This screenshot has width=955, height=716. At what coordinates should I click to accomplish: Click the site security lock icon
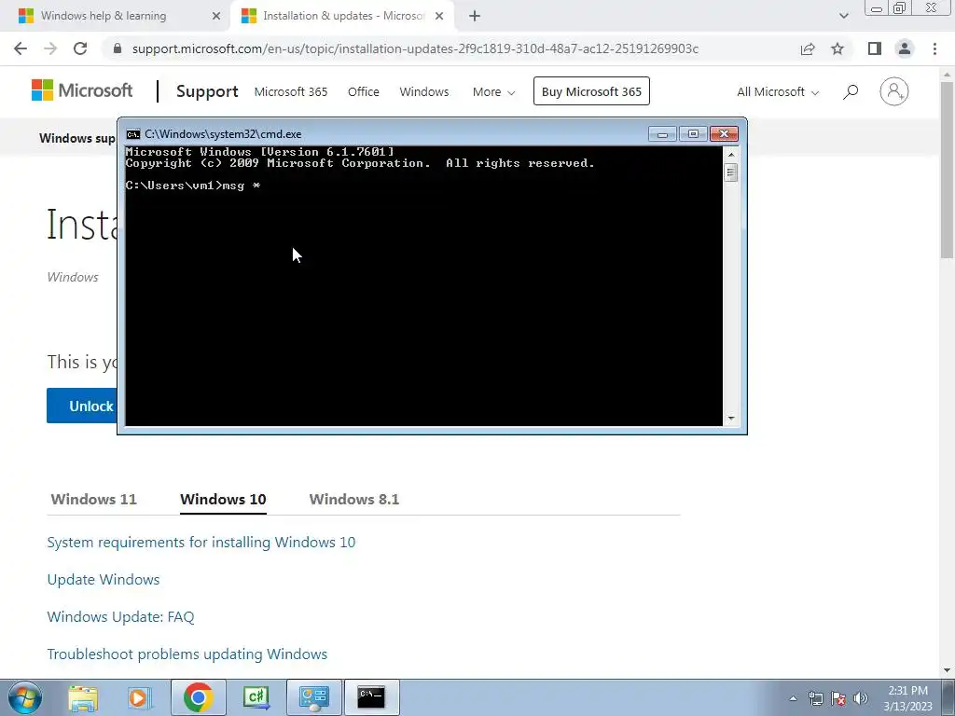click(118, 48)
